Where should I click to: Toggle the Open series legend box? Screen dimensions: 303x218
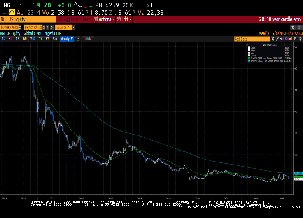click(x=249, y=48)
